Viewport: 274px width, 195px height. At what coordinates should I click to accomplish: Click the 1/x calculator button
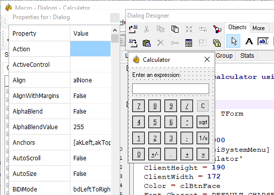tap(203, 138)
